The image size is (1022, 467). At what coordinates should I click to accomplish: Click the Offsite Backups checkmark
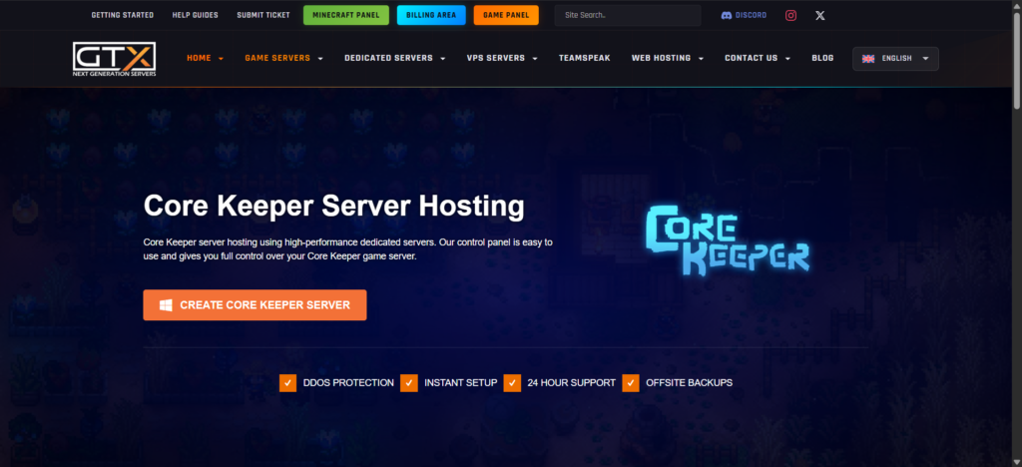pyautogui.click(x=631, y=382)
